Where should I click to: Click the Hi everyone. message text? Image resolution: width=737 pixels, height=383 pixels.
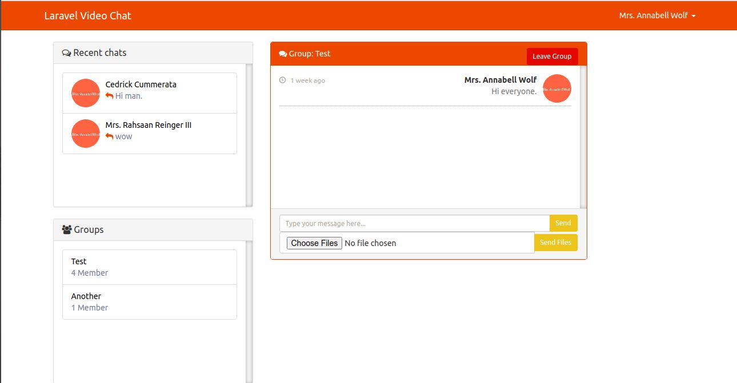pos(514,91)
